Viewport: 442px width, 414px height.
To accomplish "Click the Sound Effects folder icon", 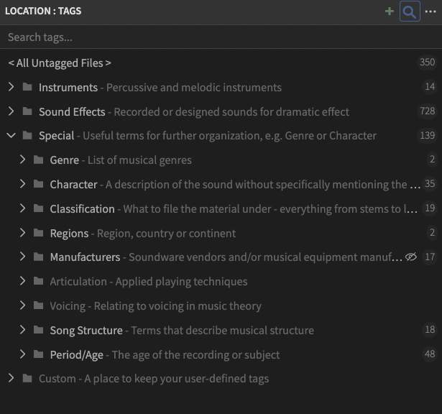I will 27,112.
